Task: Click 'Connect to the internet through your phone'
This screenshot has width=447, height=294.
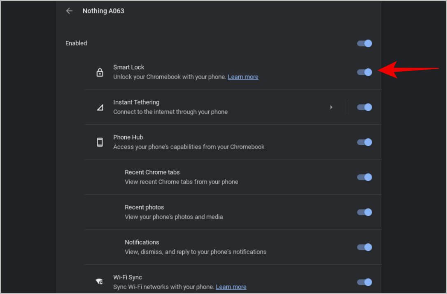Action: pyautogui.click(x=170, y=112)
